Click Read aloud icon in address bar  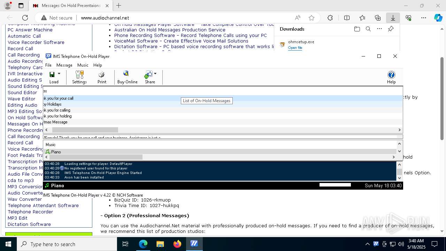pos(298,18)
